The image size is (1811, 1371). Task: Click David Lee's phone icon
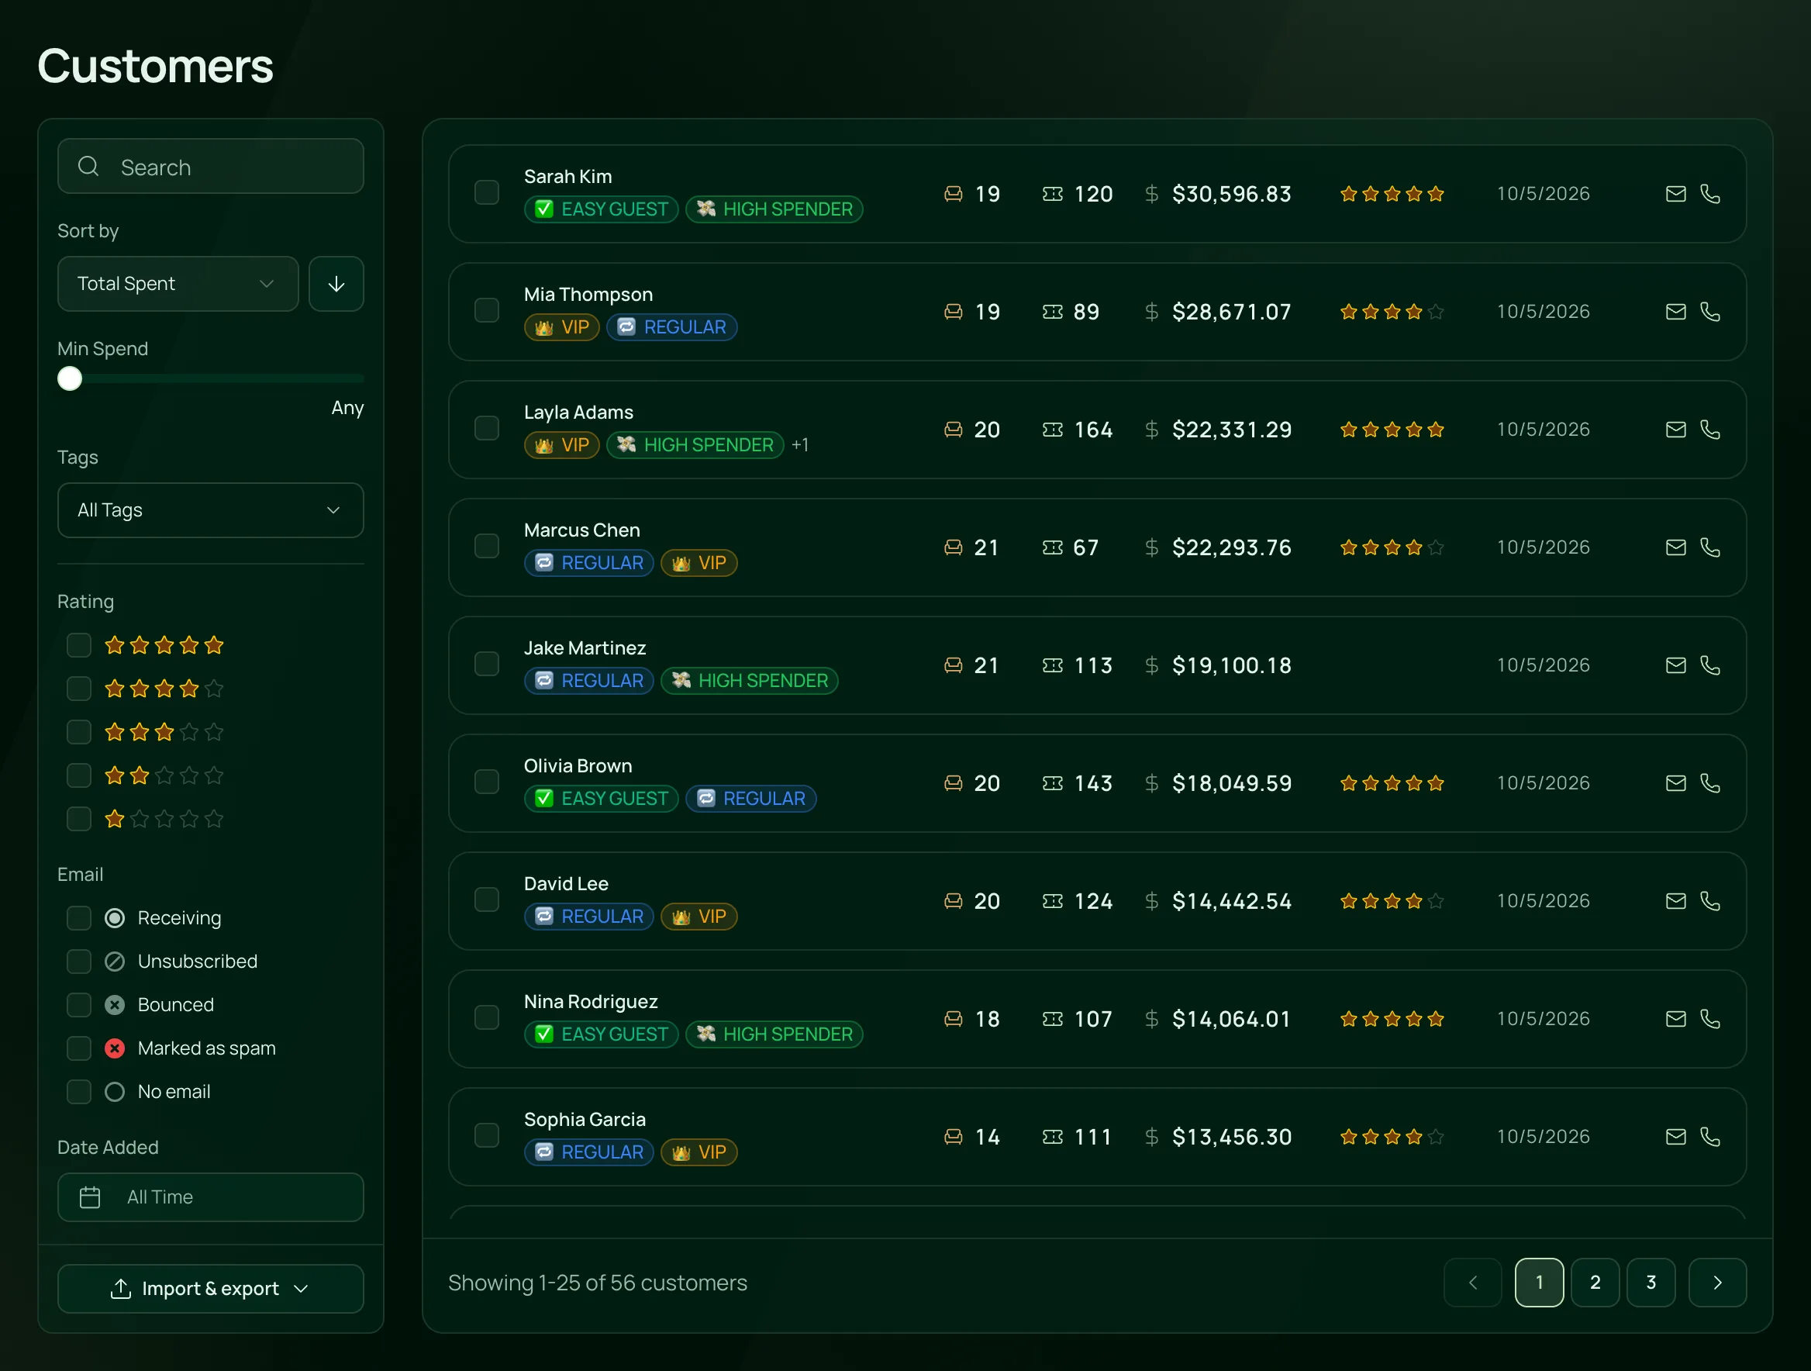[1709, 902]
